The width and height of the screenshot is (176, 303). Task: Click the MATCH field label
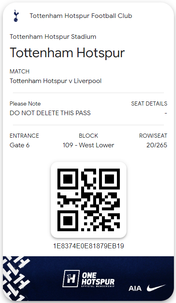click(x=20, y=71)
